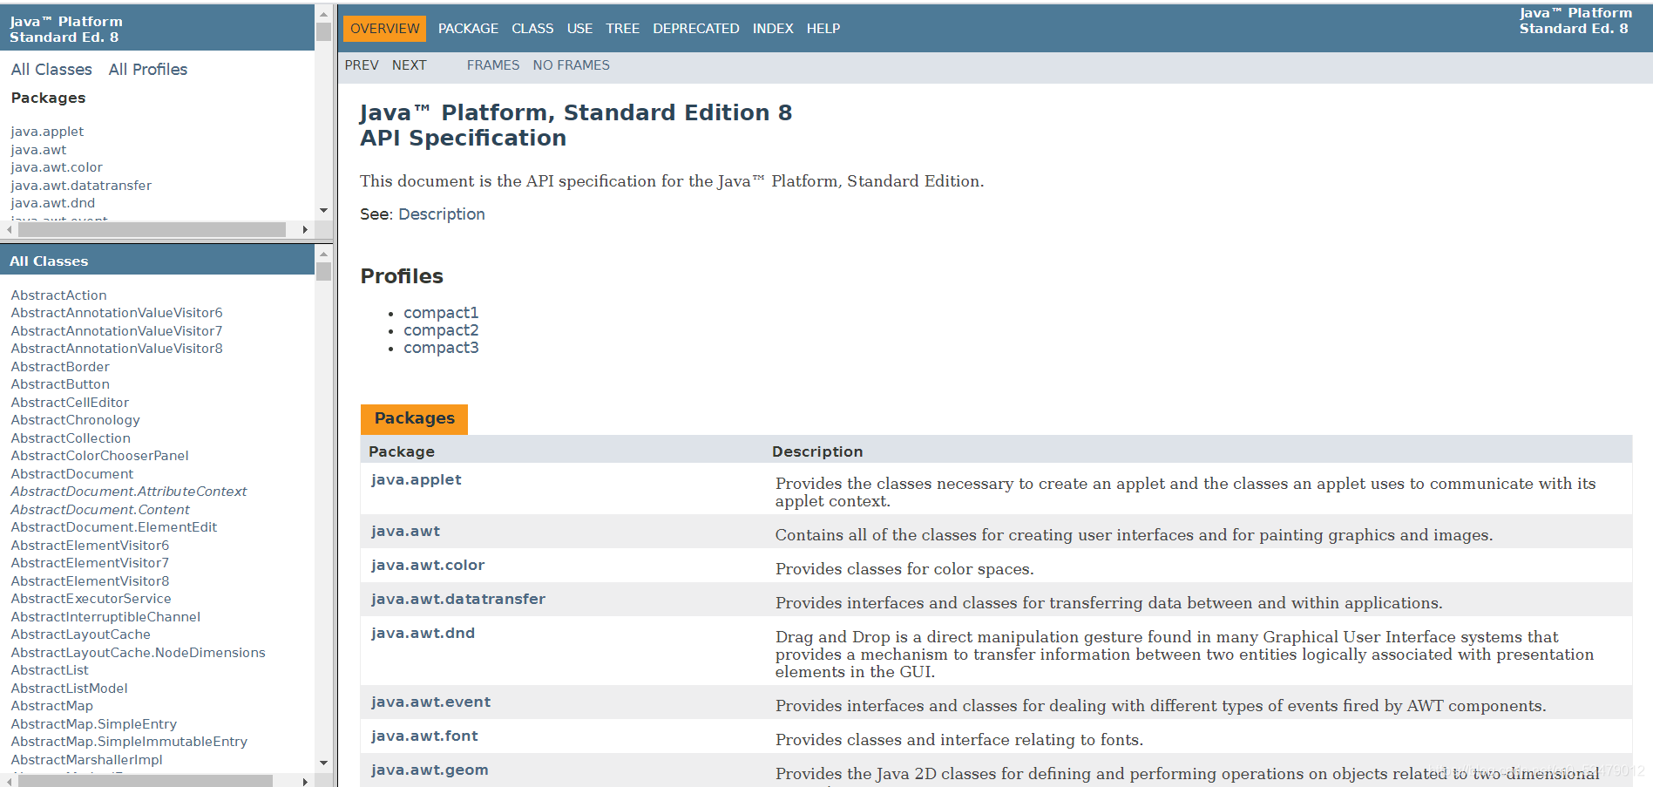Open the Description link after See:
Viewport: 1653px width, 787px height.
(x=442, y=214)
